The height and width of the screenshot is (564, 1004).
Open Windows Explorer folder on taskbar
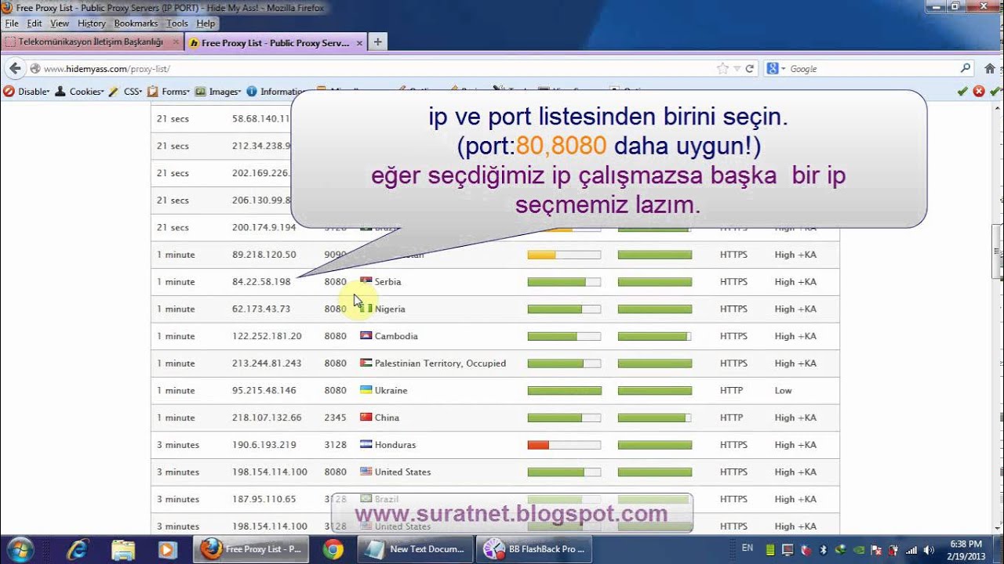pos(122,549)
